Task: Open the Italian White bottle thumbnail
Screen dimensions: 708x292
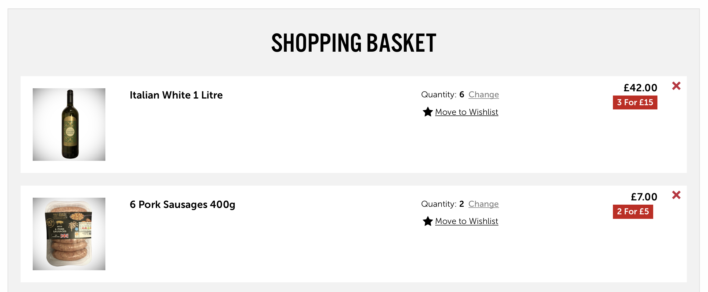Action: 69,125
